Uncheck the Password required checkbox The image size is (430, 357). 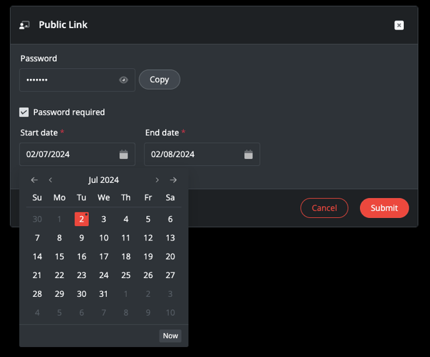tap(24, 112)
